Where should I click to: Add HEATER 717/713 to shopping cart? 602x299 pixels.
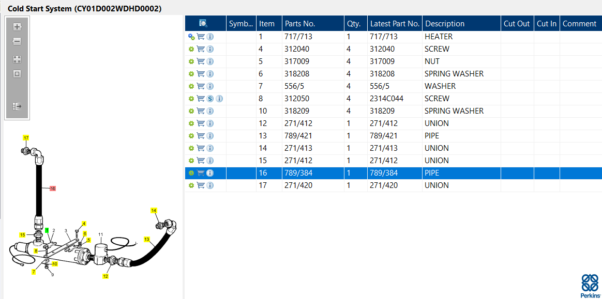click(201, 37)
